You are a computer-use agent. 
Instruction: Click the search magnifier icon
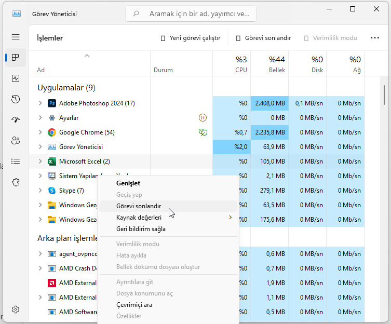click(x=136, y=14)
